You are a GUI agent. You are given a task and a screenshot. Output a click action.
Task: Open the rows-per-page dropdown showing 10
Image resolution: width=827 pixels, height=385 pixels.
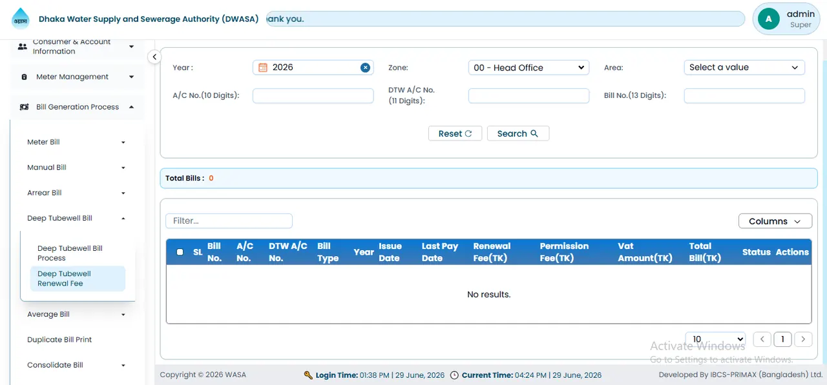pos(717,339)
